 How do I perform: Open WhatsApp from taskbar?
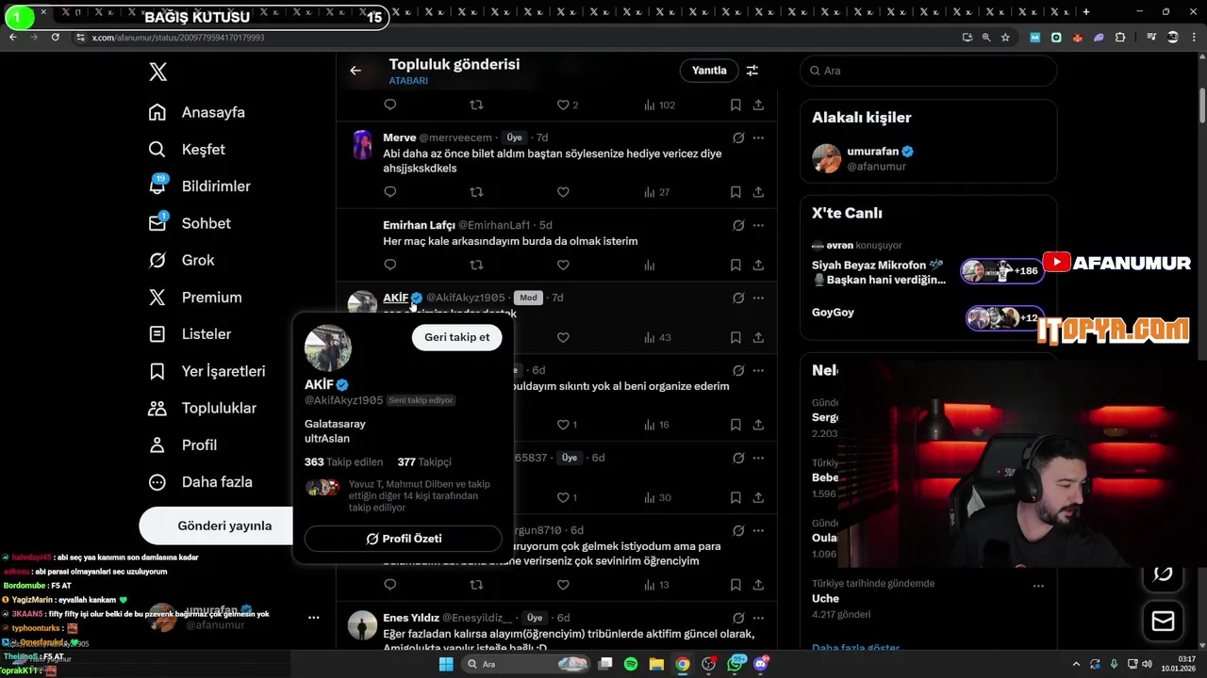coord(736,664)
